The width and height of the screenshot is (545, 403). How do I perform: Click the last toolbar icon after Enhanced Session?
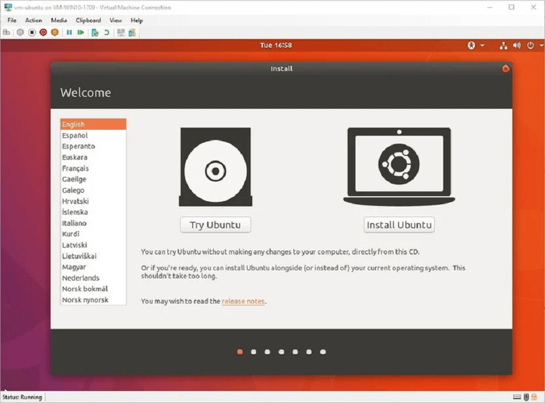pos(132,33)
